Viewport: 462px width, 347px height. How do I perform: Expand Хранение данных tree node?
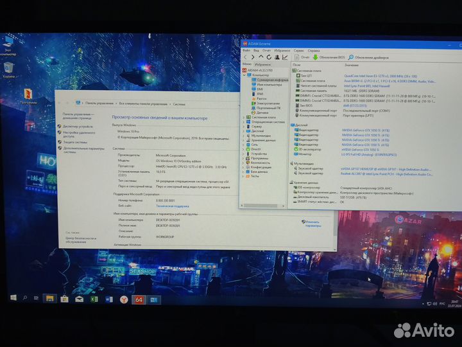pyautogui.click(x=244, y=140)
